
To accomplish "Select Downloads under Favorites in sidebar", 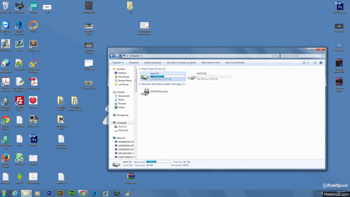I will tap(123, 77).
